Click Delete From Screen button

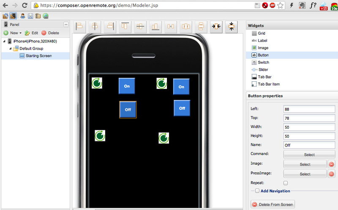273,204
